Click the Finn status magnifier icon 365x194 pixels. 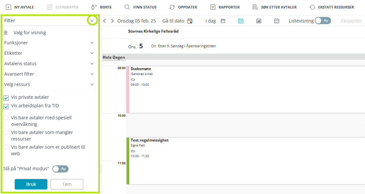(x=127, y=7)
